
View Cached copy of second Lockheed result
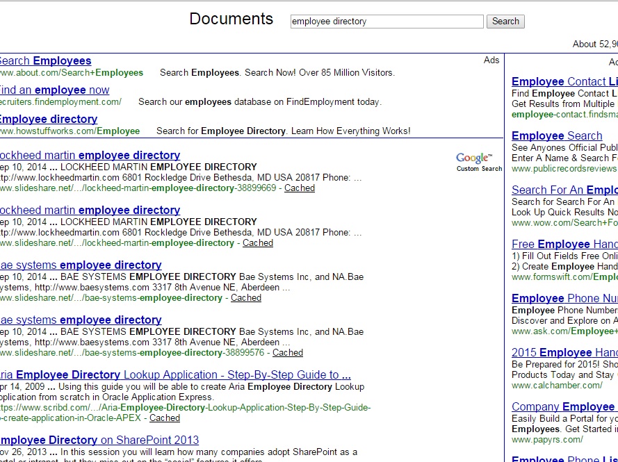258,242
